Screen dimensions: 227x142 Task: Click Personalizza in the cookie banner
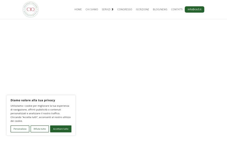pyautogui.click(x=20, y=129)
